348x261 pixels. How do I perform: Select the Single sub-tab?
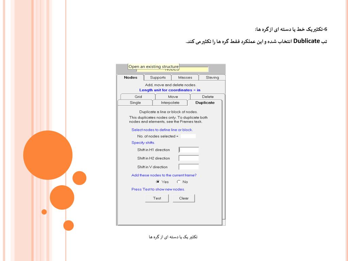point(135,103)
